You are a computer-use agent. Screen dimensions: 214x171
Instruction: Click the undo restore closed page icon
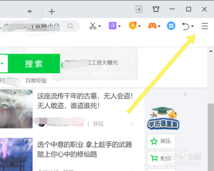pos(186,26)
